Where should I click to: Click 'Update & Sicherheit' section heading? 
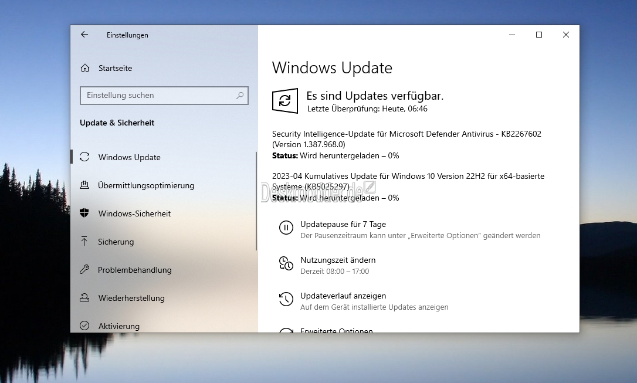point(117,123)
